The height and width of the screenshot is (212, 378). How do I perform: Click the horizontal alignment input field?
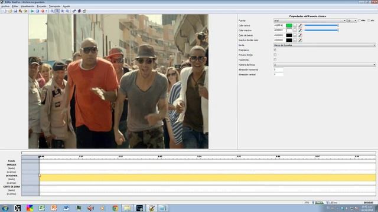(278, 69)
